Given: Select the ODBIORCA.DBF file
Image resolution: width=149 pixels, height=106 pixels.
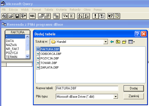Looking at the screenshot, I should (49, 54).
